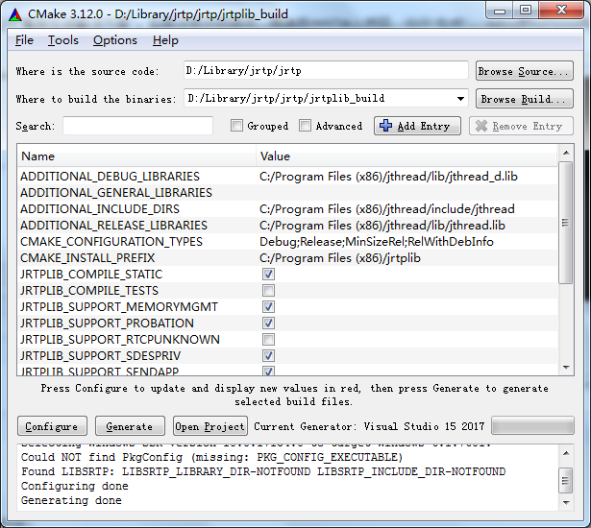This screenshot has height=528, width=591.
Task: Click the Generate button
Action: (130, 426)
